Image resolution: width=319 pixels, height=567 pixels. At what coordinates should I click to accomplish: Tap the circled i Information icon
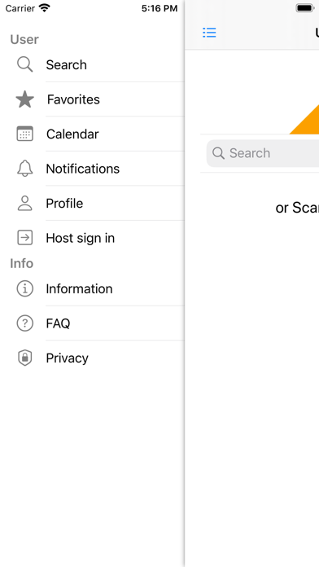point(25,288)
